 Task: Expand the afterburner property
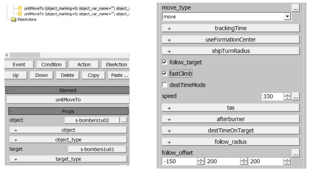(231, 119)
